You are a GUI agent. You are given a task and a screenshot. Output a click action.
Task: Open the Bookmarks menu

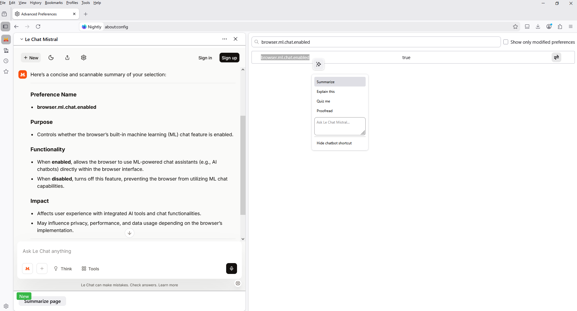54,3
